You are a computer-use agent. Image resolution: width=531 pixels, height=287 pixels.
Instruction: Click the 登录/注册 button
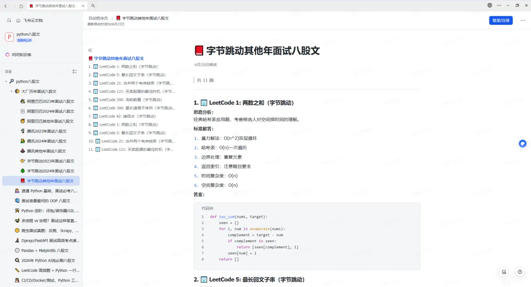pos(501,20)
